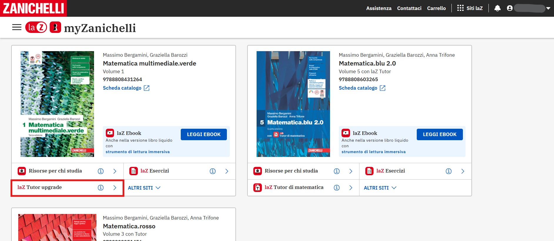Click Risorse per chi studia icon in Matematica.blu card
This screenshot has width=554, height=241.
[258, 171]
